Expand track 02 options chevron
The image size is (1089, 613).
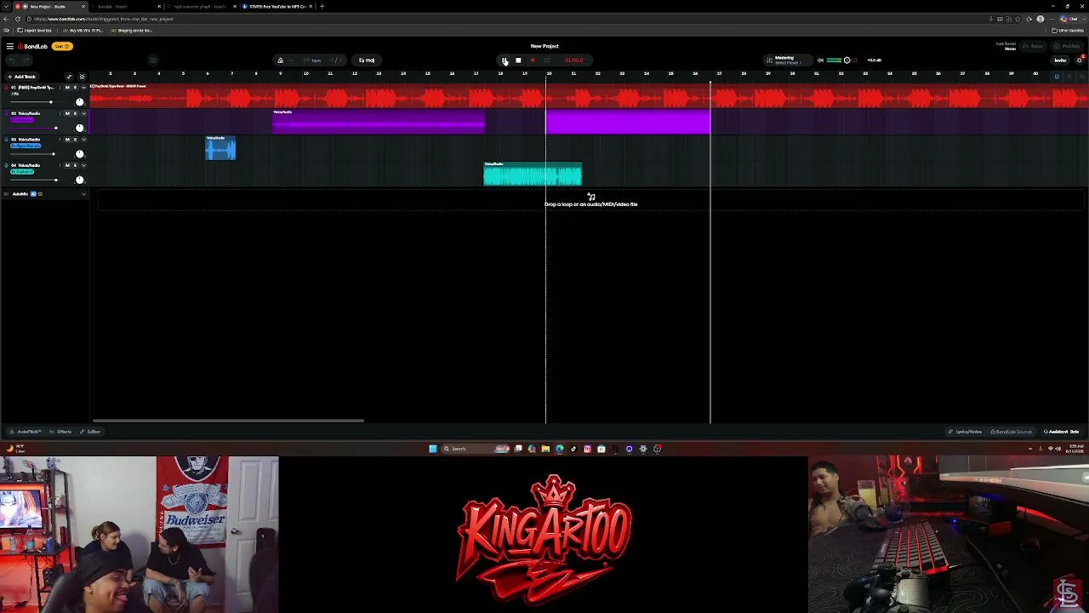pyautogui.click(x=83, y=113)
